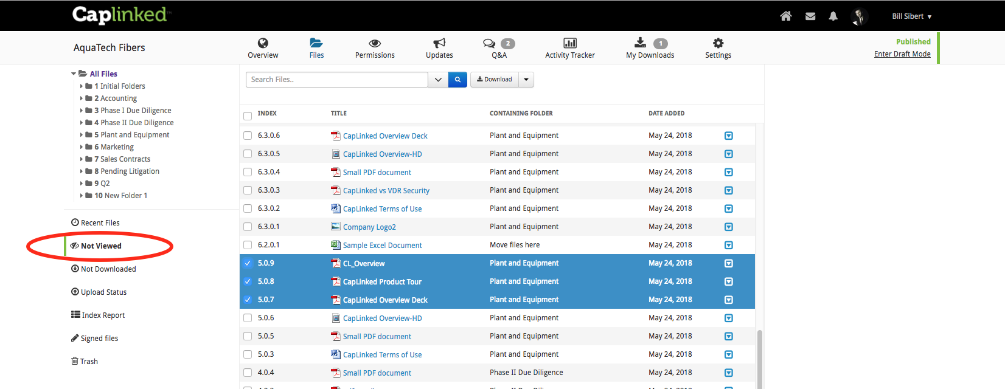The height and width of the screenshot is (389, 1005).
Task: Open search options dropdown chevron
Action: tap(438, 80)
